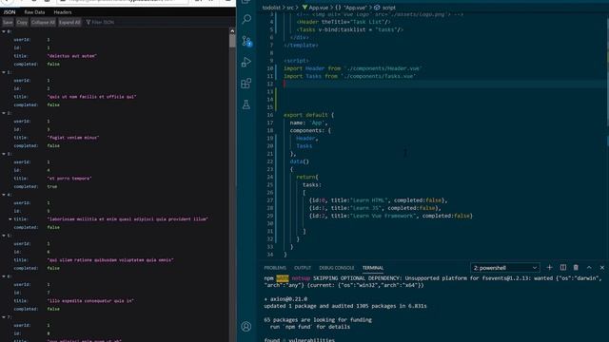
Task: Click the Collapse All button
Action: [43, 22]
